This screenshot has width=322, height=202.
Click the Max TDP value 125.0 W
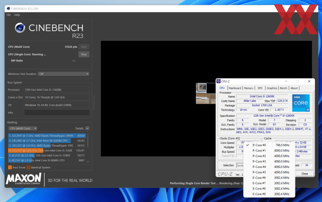[x=283, y=101]
